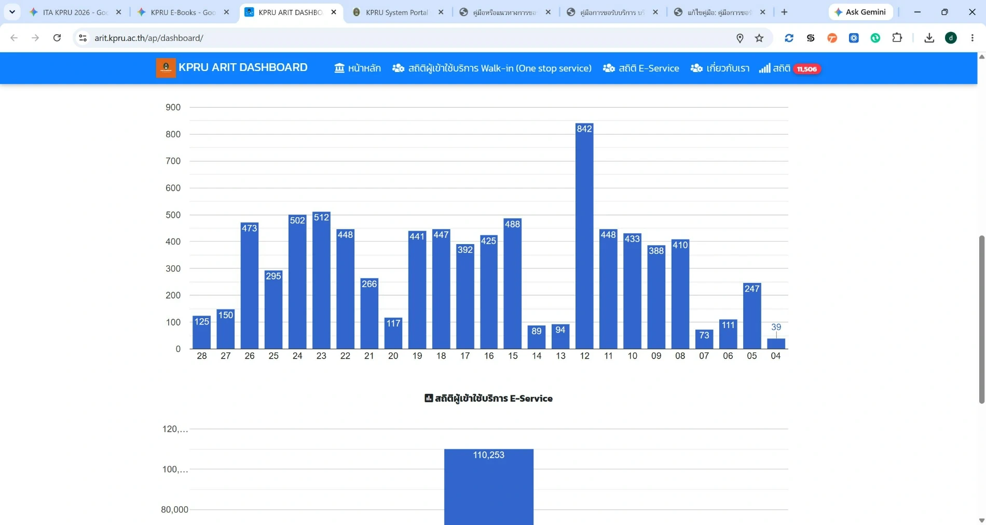
Task: Click the Ask Gemini button
Action: (860, 12)
